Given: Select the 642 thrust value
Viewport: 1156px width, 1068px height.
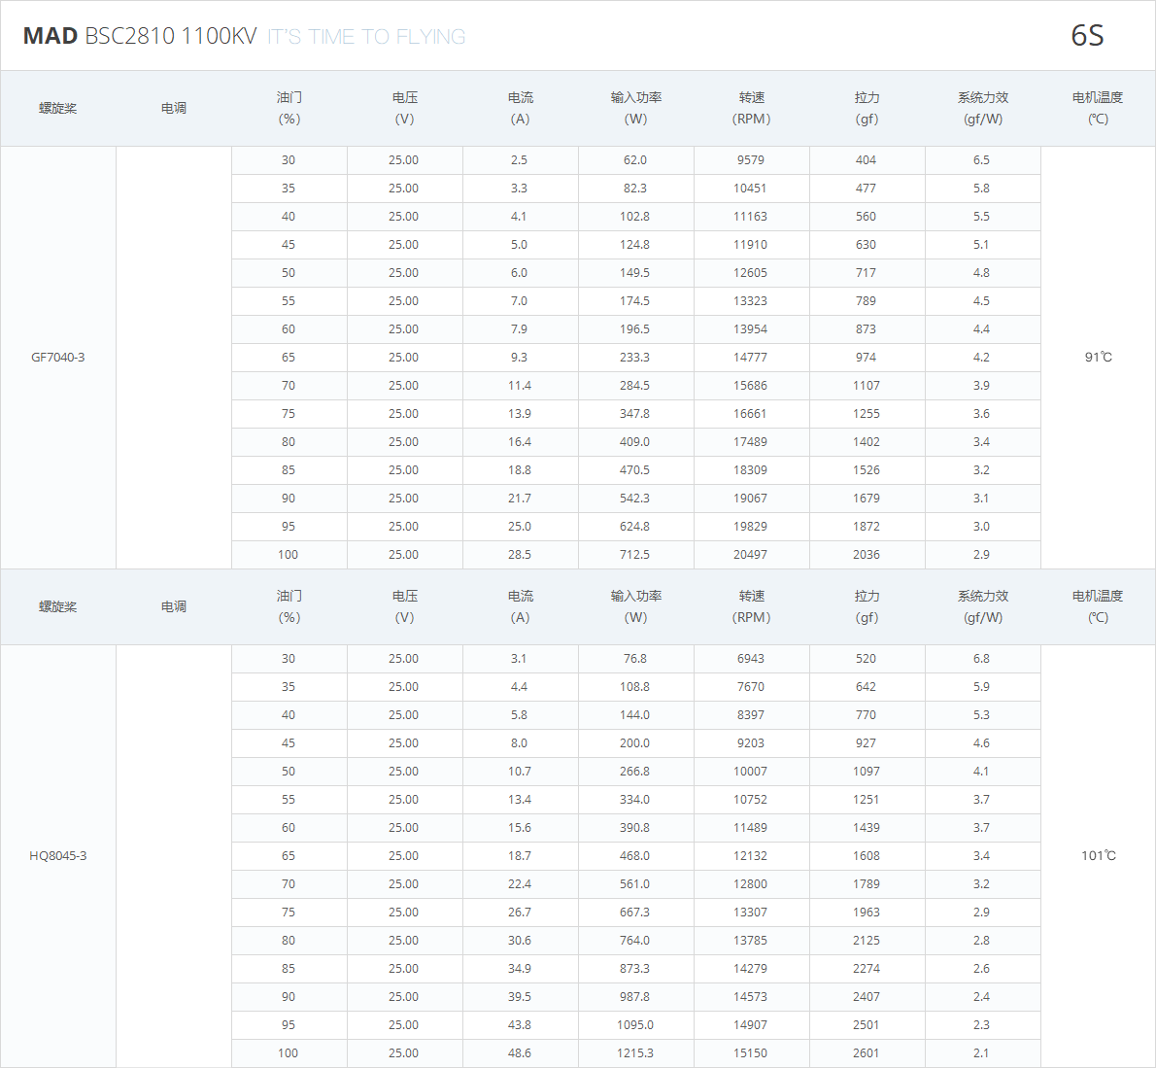Looking at the screenshot, I should (x=867, y=687).
